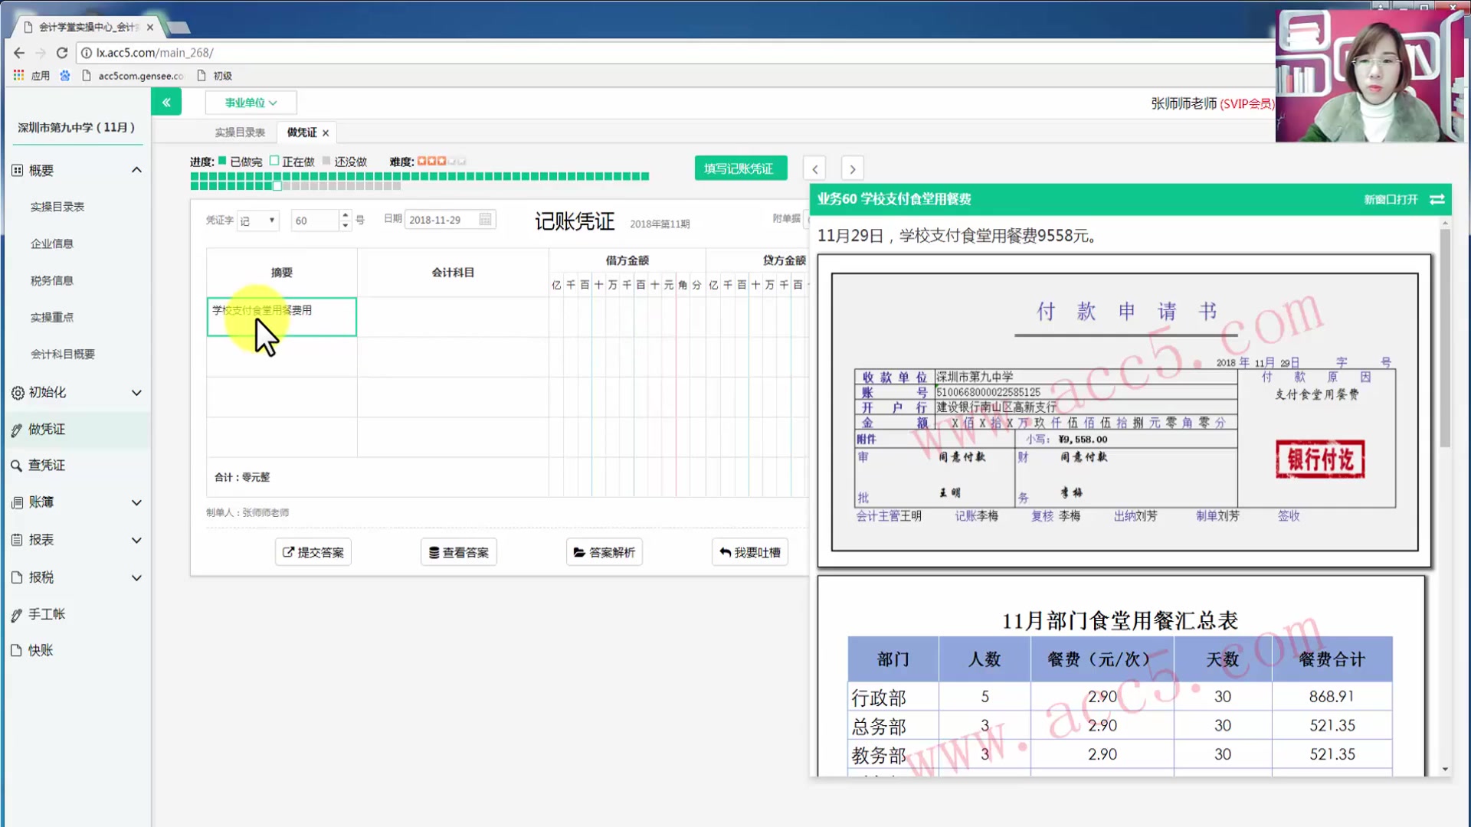Increase voucher number with up stepper
The height and width of the screenshot is (827, 1471).
click(x=346, y=215)
